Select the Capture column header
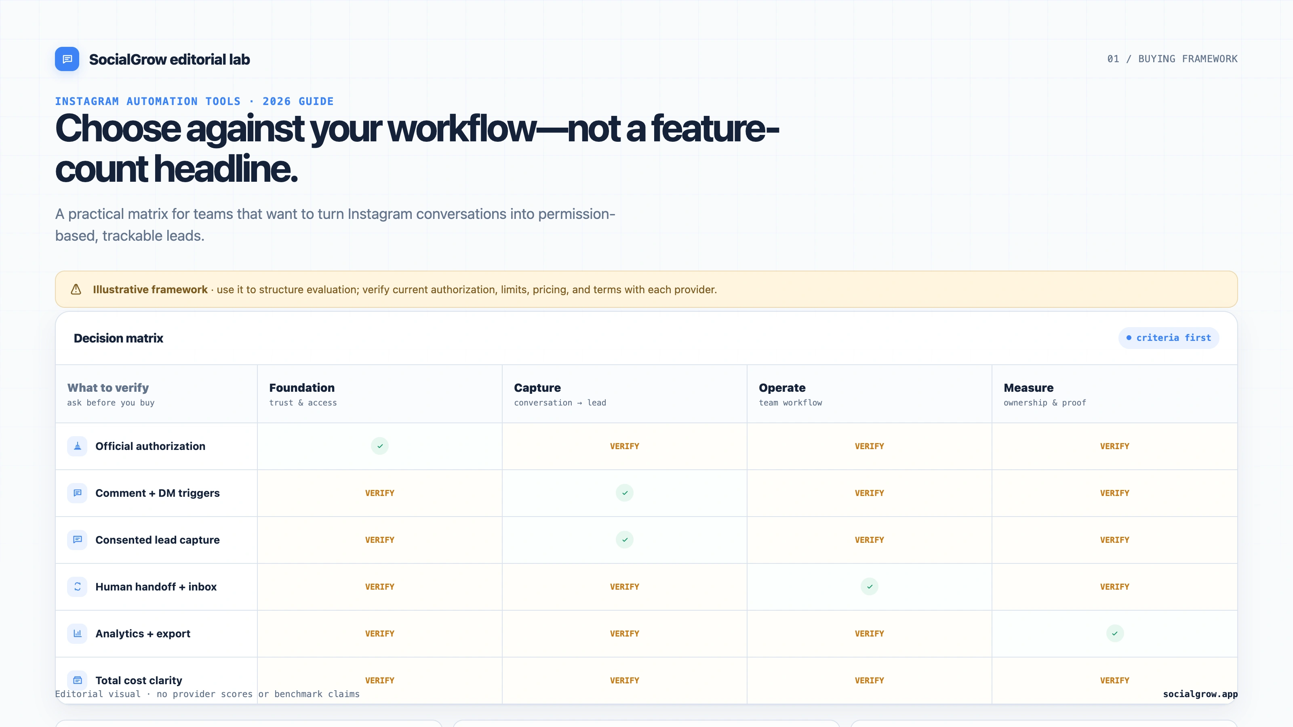Image resolution: width=1293 pixels, height=727 pixels. pos(624,394)
